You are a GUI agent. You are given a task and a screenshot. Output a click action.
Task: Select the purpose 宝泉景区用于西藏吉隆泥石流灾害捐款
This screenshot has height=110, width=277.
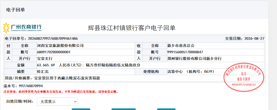pos(67,78)
